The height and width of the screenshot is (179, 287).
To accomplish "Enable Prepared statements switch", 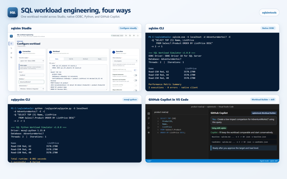I will 135,75.
